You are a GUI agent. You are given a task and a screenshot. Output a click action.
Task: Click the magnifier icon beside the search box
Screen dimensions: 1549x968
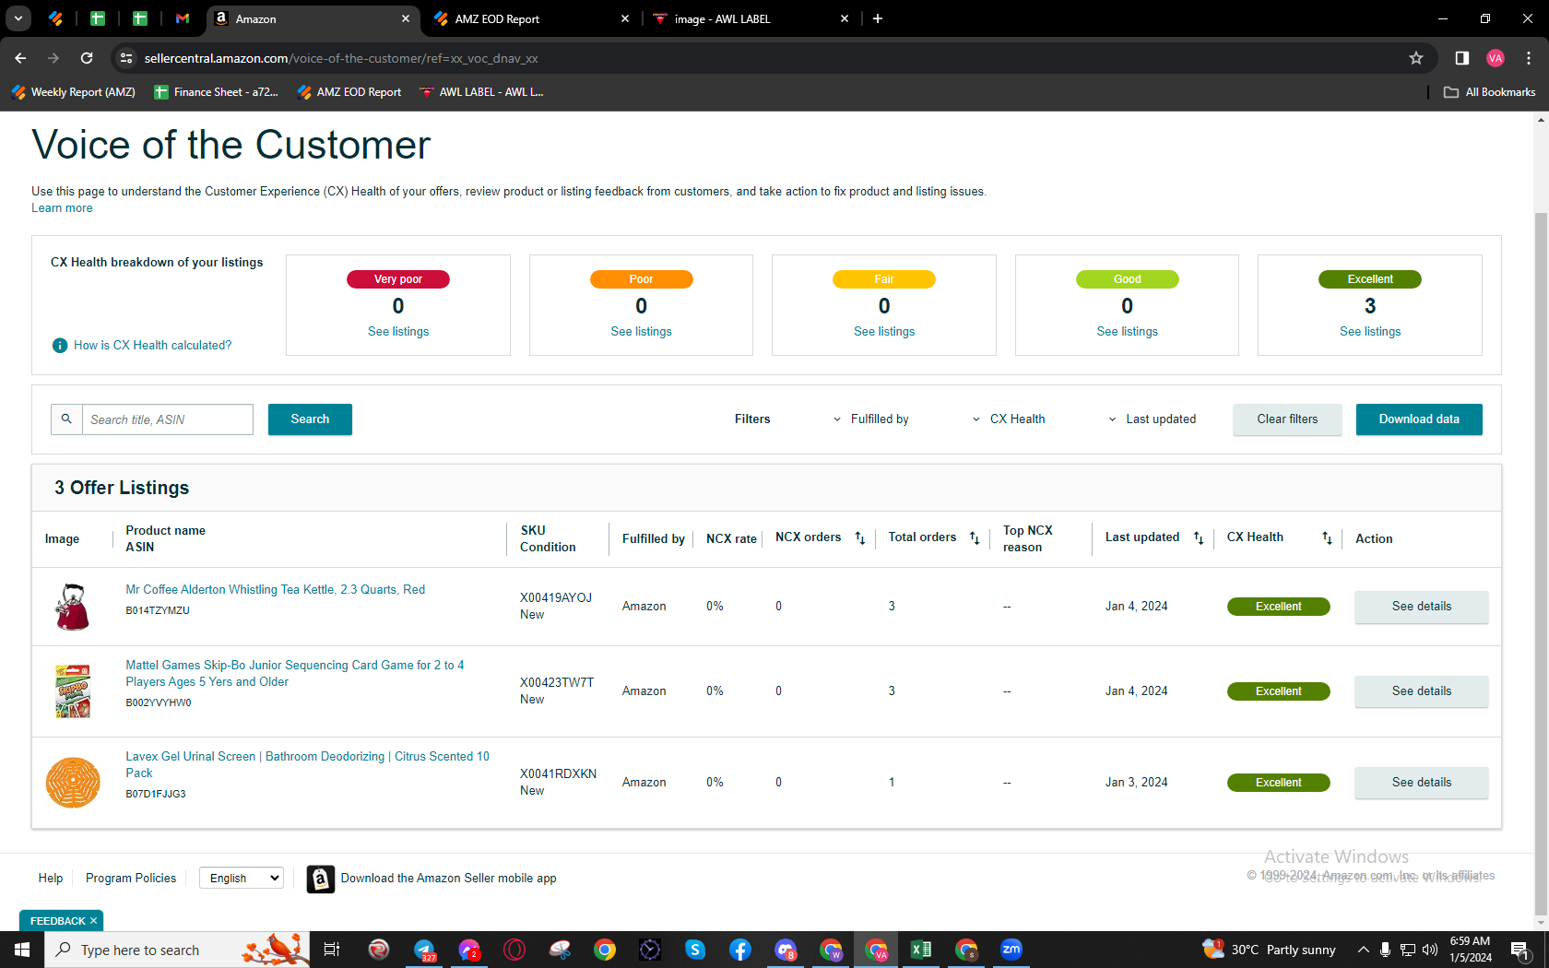tap(66, 419)
